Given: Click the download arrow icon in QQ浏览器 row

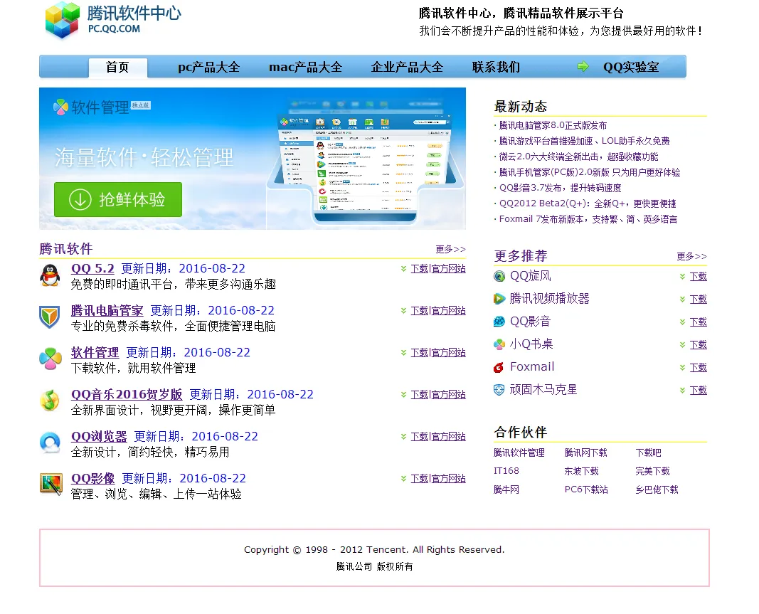Looking at the screenshot, I should click(403, 437).
